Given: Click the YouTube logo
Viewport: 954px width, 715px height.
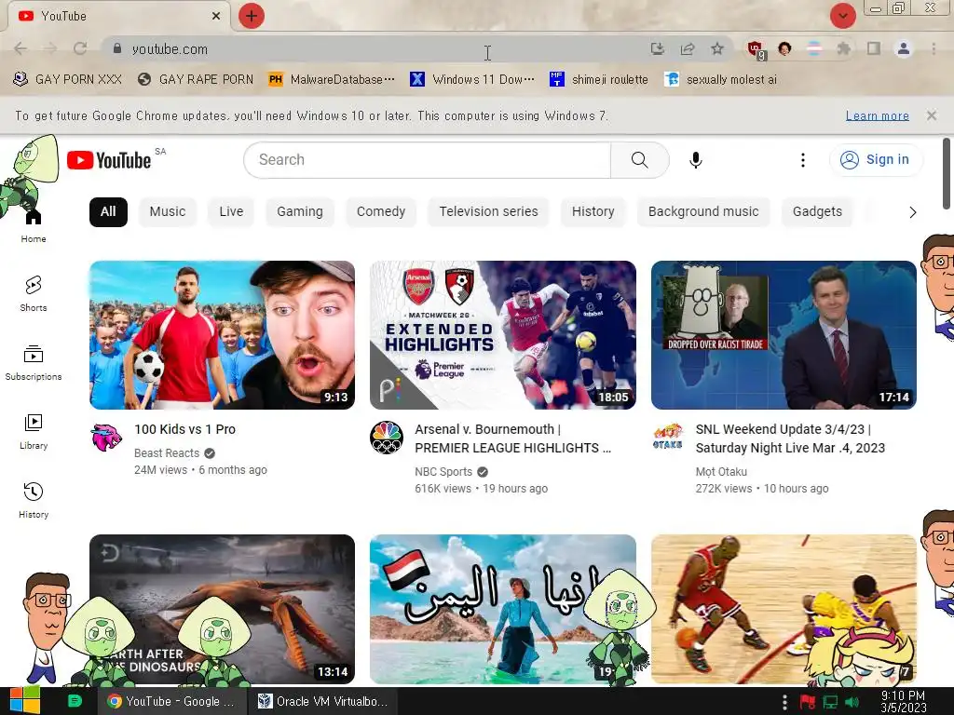Looking at the screenshot, I should (109, 160).
